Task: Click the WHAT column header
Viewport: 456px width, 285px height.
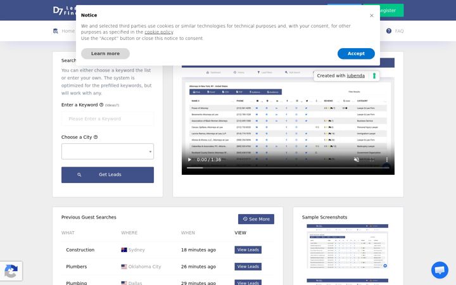Action: pyautogui.click(x=68, y=233)
